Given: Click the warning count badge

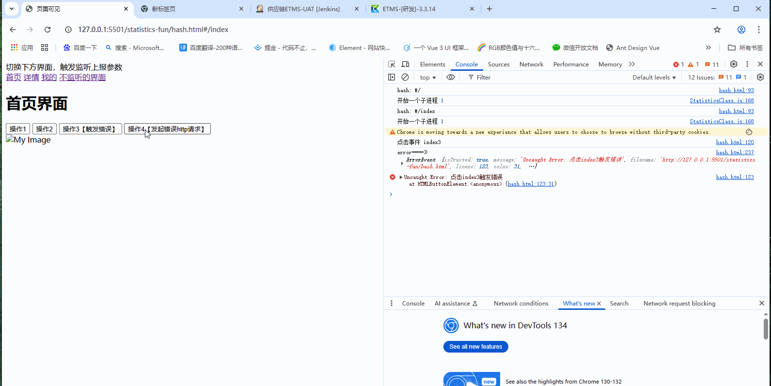Looking at the screenshot, I should coord(693,64).
